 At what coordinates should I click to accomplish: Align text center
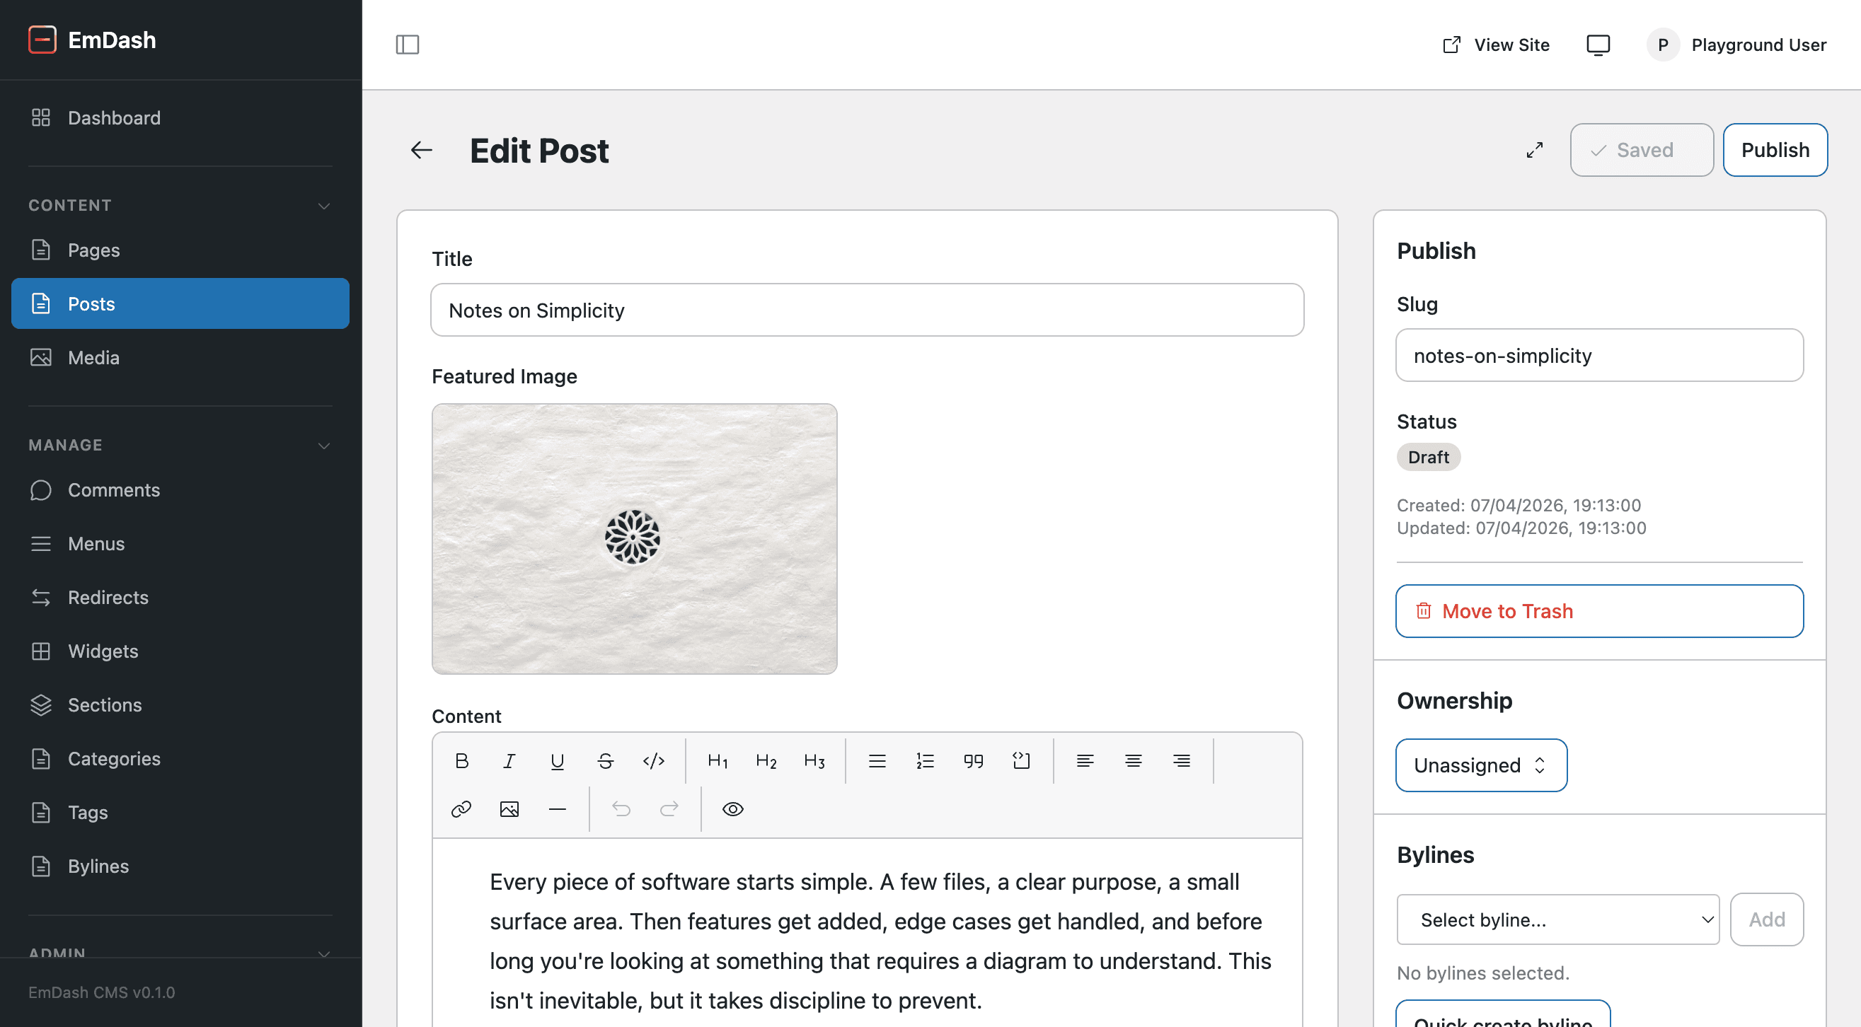pyautogui.click(x=1134, y=760)
